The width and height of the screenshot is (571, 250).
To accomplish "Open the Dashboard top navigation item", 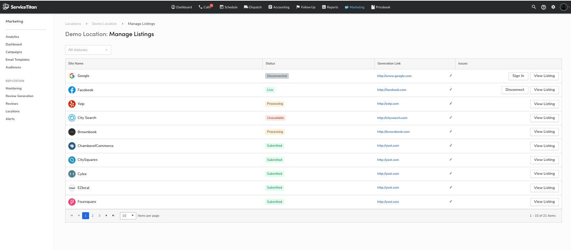I will tap(182, 7).
